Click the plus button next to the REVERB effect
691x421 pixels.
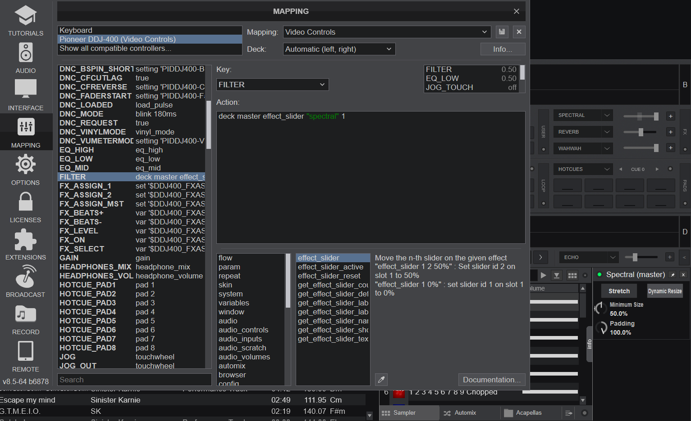(671, 132)
